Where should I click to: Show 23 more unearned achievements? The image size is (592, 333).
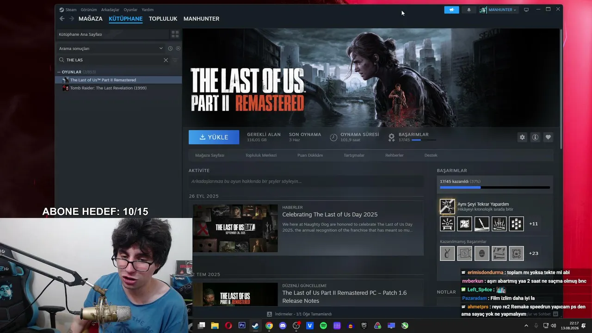coord(534,253)
